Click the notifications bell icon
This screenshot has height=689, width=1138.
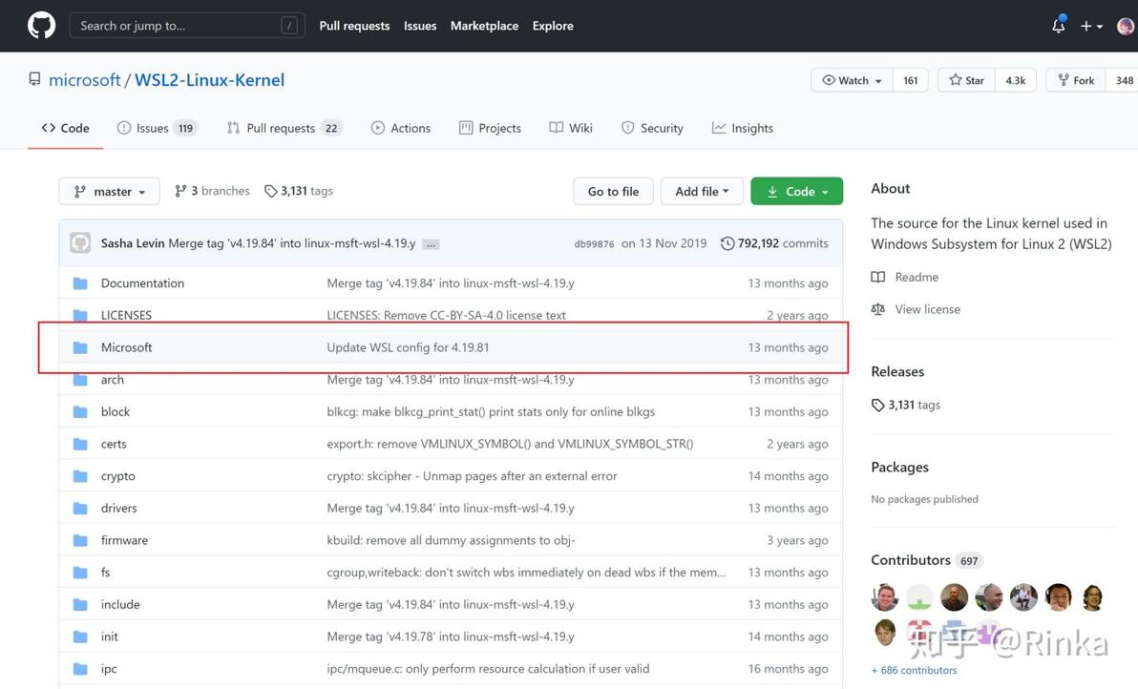click(1058, 26)
